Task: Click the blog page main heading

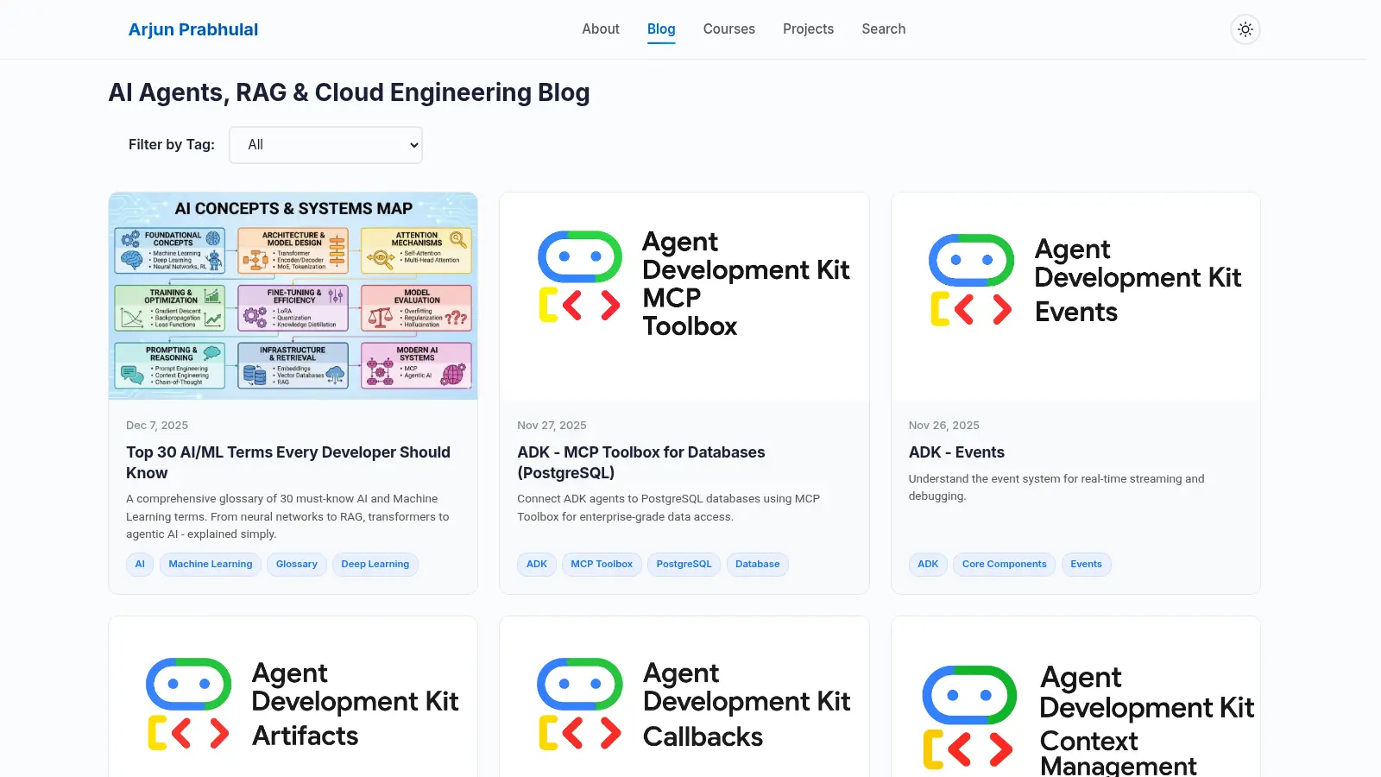Action: point(350,92)
